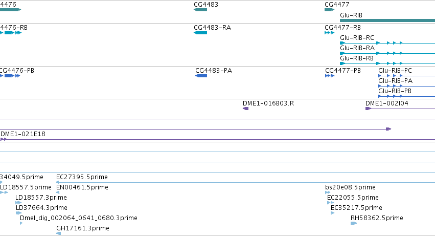The height and width of the screenshot is (236, 435).
Task: Select the Glu-RIB-RB transcript exon line
Action: pos(387,63)
